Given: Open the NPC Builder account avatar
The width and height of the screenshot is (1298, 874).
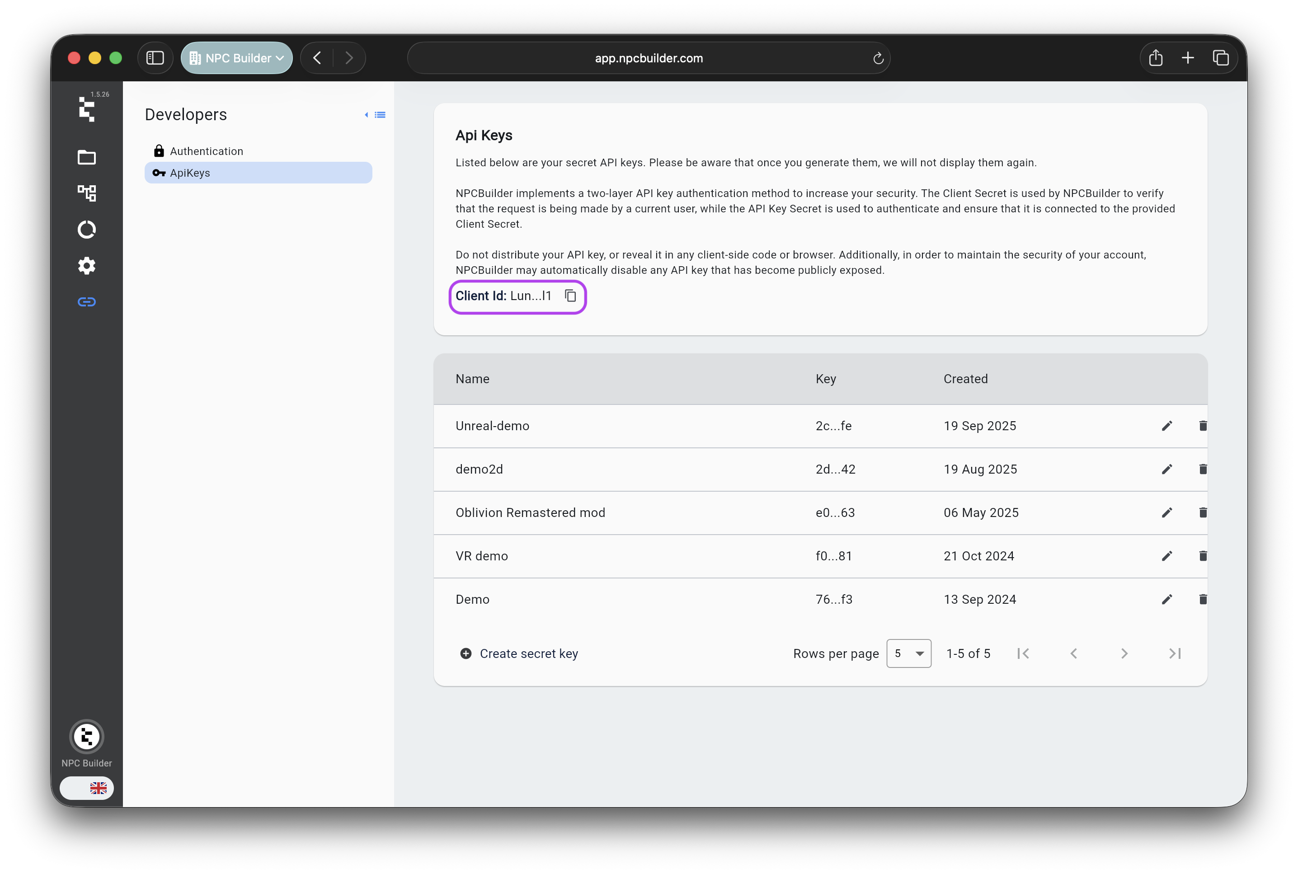Looking at the screenshot, I should pos(86,737).
